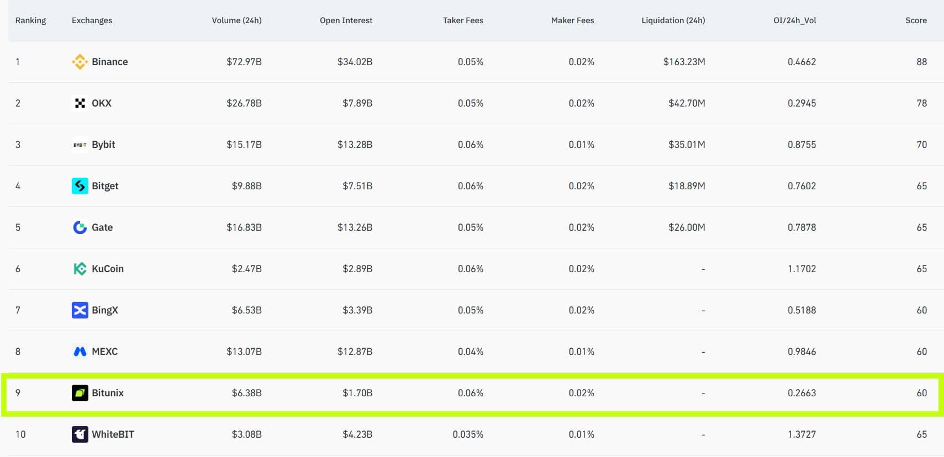Sort table by Ranking column header
This screenshot has width=944, height=457.
[31, 20]
